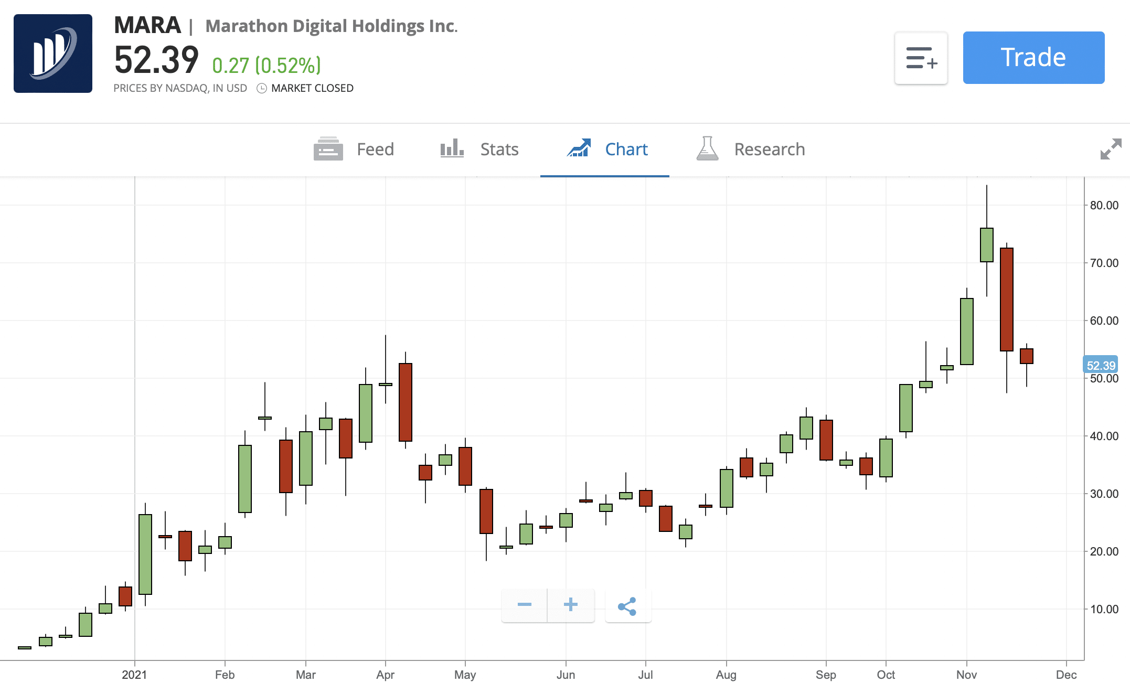Click the Mar date axis label
Image resolution: width=1130 pixels, height=683 pixels.
[306, 675]
